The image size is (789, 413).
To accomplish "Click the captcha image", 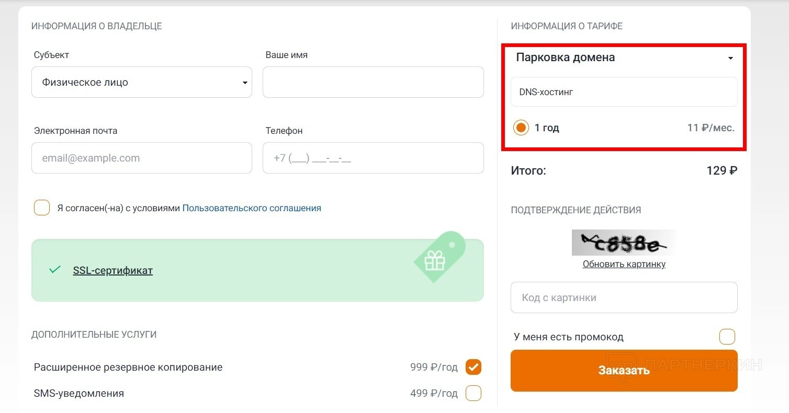I will pos(624,243).
